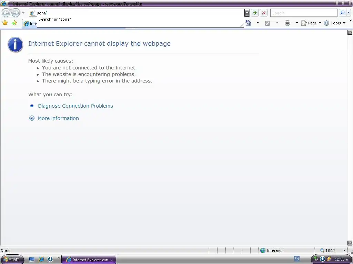
Task: Click "You are not connected to the Internet." text
Action: click(89, 68)
